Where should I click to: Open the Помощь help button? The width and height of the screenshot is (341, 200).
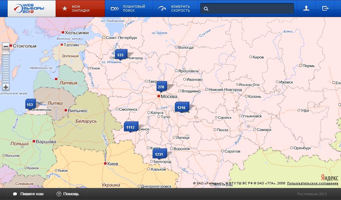click(68, 194)
